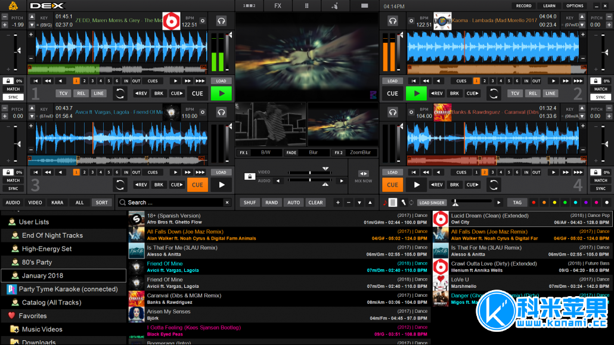The image size is (614, 345).
Task: Open the CUES list on deck 2
Action: pyautogui.click(x=461, y=81)
